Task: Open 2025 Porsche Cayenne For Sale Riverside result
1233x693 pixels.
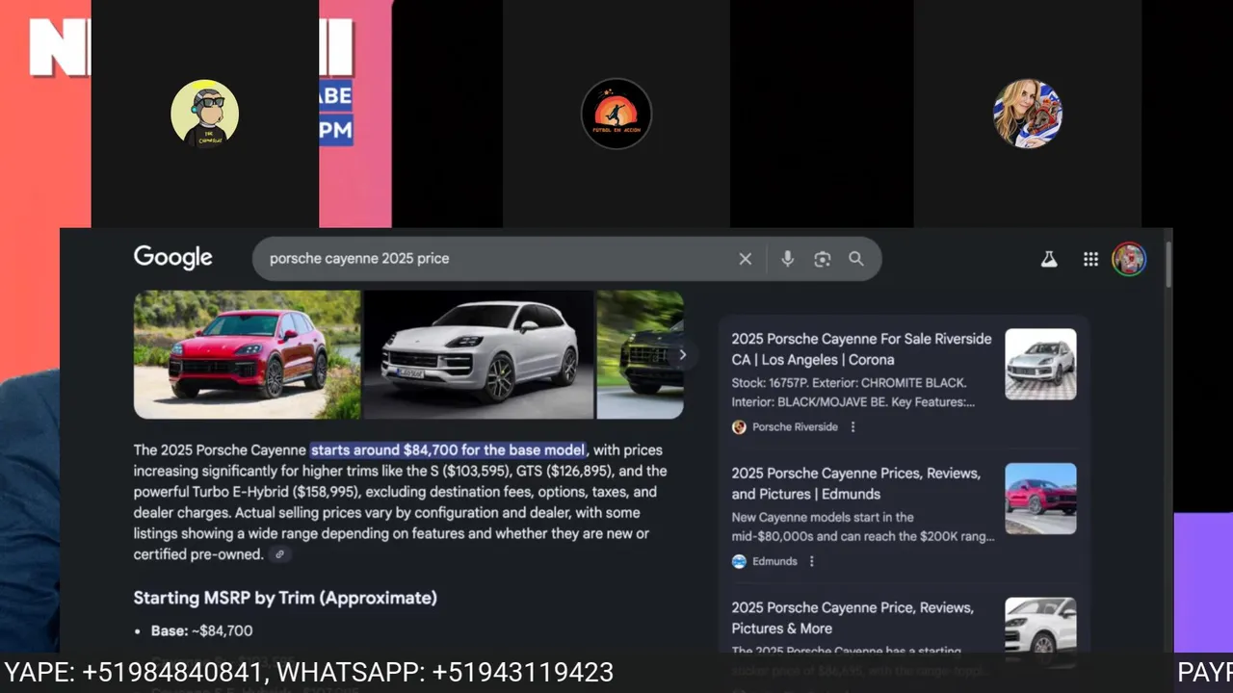Action: [x=861, y=349]
